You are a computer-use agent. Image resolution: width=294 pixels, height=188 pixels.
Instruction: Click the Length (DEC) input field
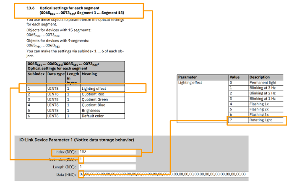point(107,167)
